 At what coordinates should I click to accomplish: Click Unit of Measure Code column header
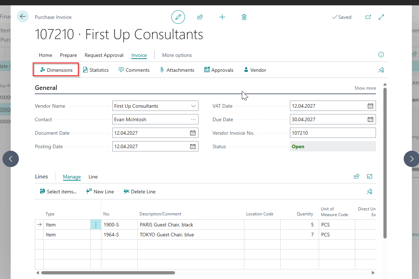pos(334,212)
